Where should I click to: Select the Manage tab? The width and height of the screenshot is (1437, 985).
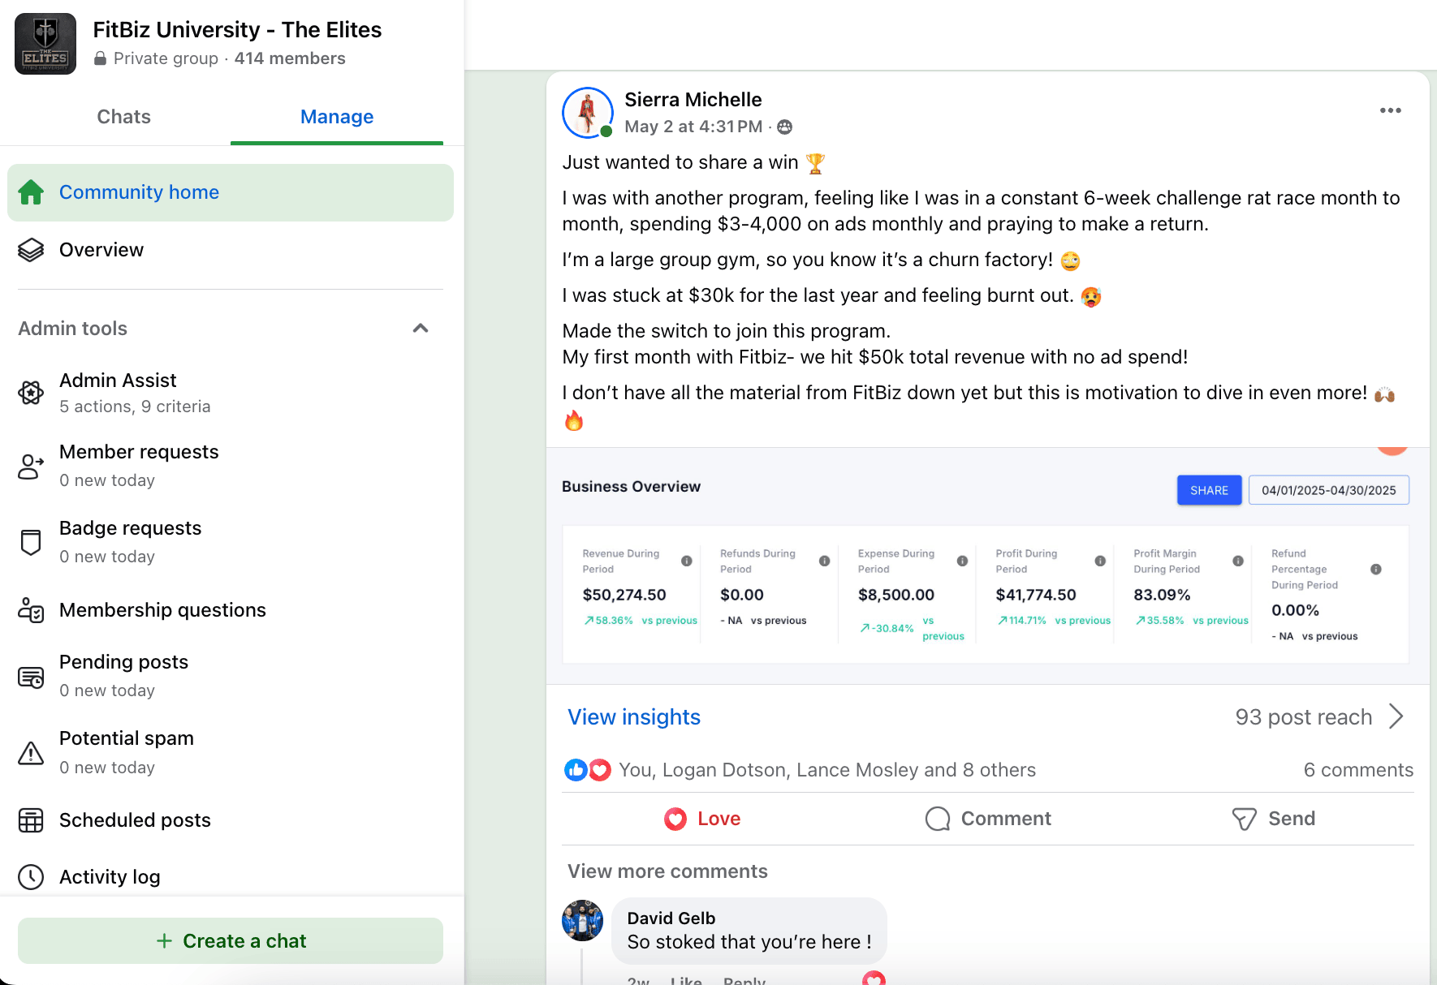click(337, 117)
